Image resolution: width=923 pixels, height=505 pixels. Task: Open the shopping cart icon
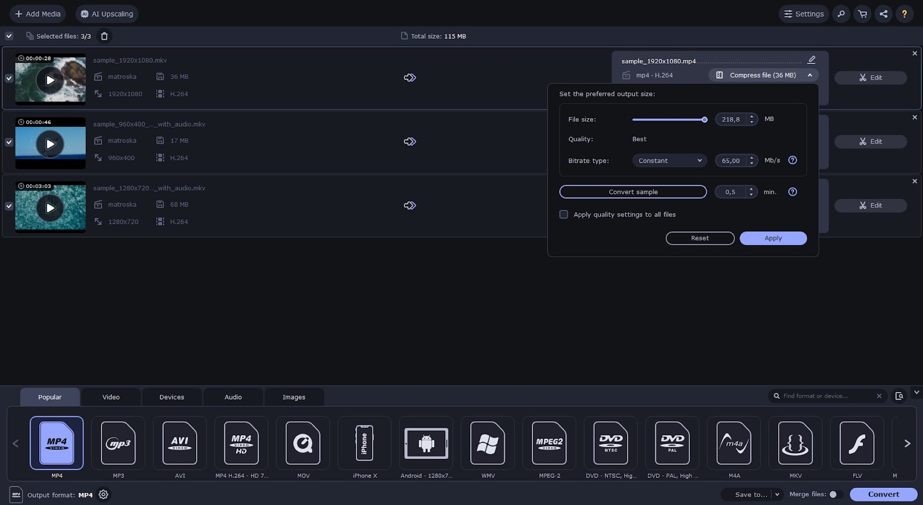(862, 14)
